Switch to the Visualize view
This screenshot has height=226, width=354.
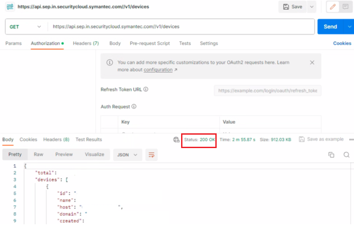(x=94, y=155)
